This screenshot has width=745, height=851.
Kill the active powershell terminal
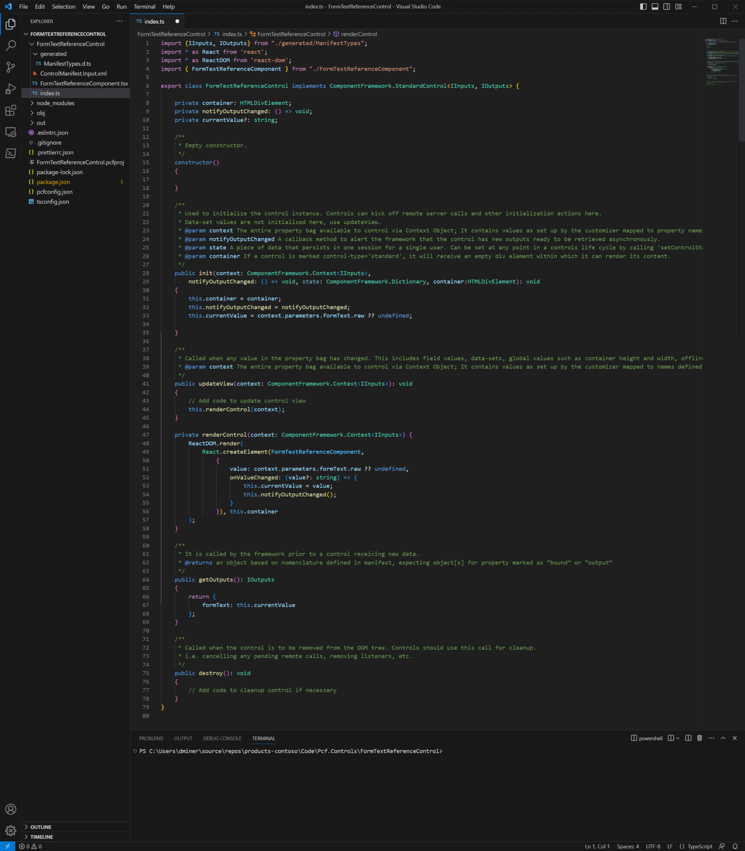(x=700, y=738)
